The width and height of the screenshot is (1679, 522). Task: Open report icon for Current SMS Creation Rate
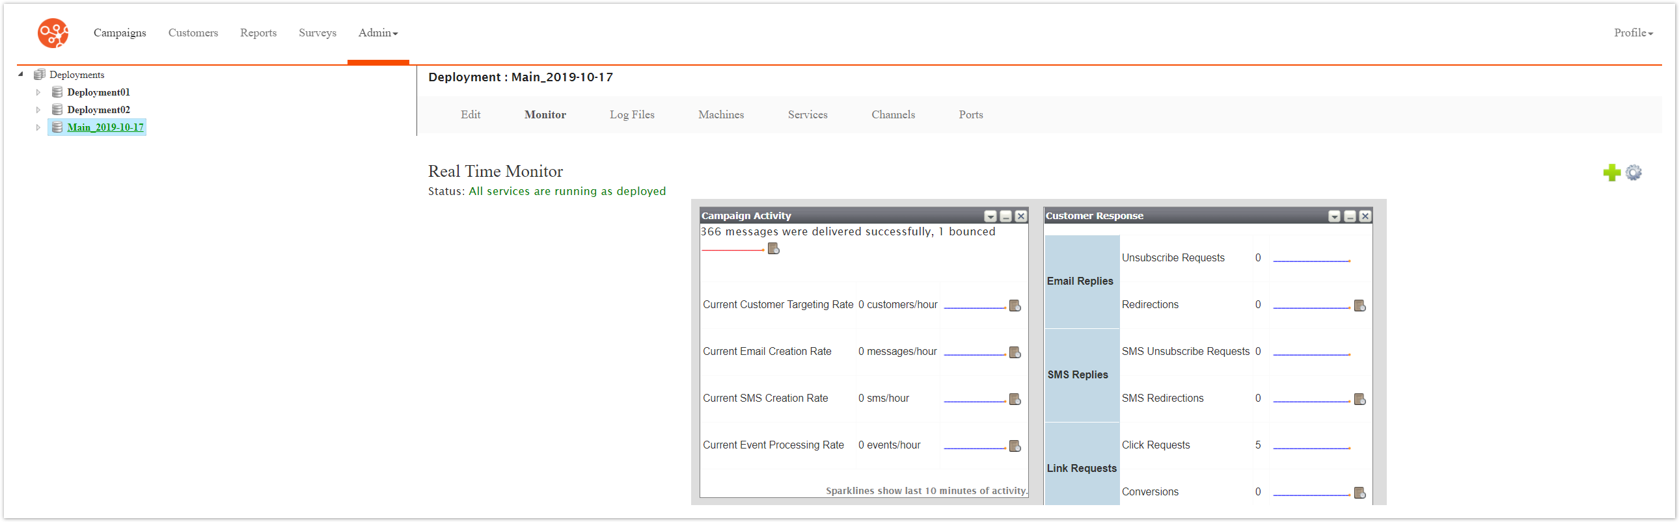(x=1014, y=400)
